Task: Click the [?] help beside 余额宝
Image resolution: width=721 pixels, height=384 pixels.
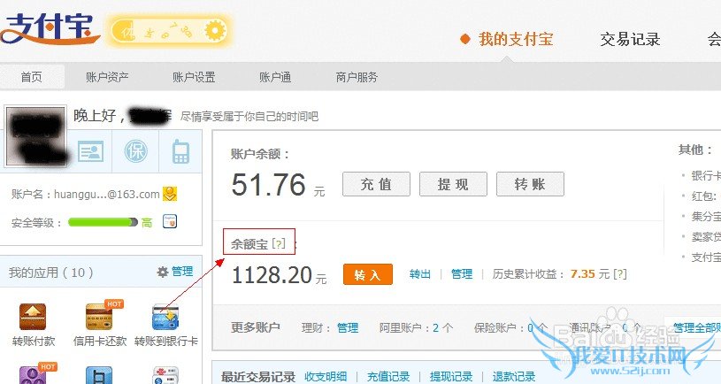Action: pyautogui.click(x=279, y=243)
